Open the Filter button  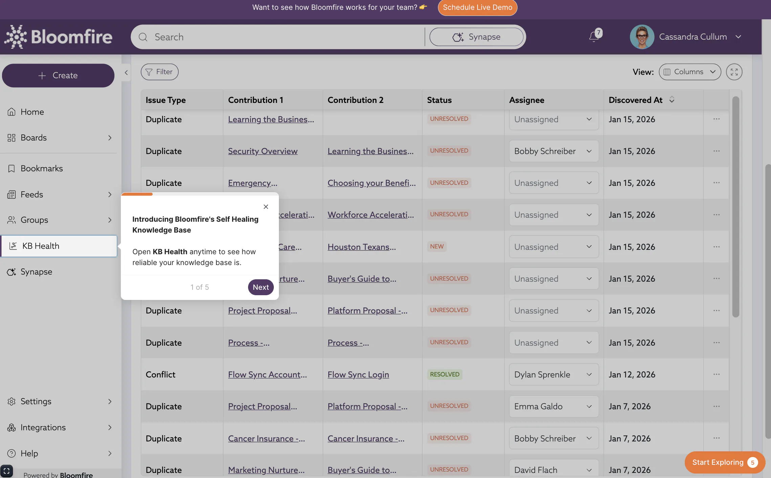[159, 72]
